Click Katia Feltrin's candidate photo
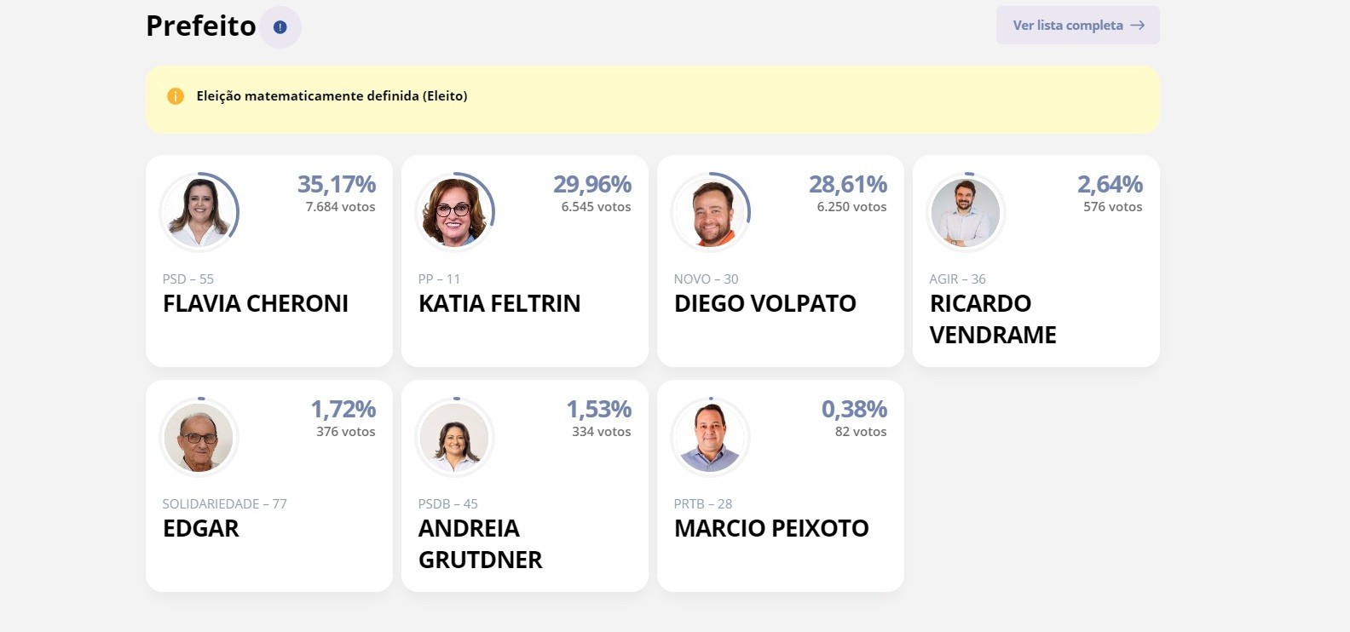 click(455, 212)
